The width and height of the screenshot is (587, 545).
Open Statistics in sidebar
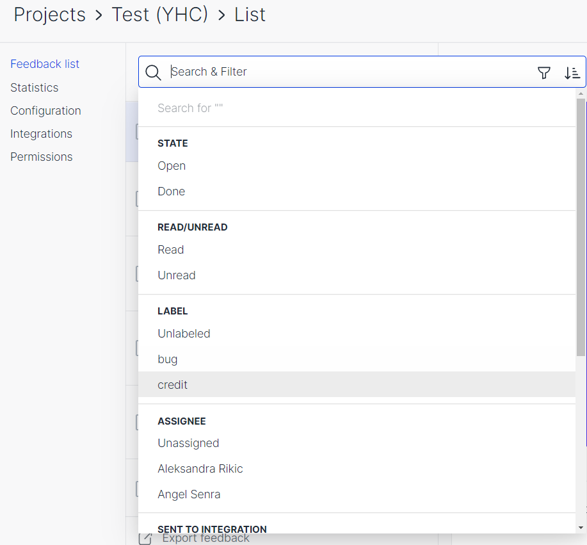[x=35, y=88]
